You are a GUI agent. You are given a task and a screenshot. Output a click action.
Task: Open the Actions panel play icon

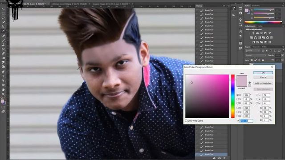coord(234,15)
